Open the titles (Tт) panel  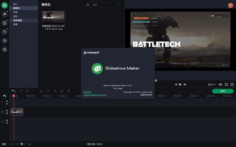(4, 32)
